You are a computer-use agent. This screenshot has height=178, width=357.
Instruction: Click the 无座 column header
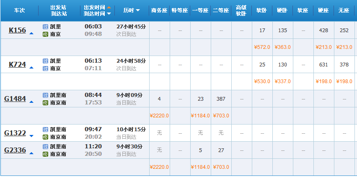[x=344, y=11]
